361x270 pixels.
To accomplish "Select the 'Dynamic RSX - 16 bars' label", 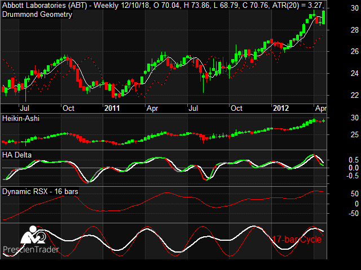I will click(x=40, y=191).
